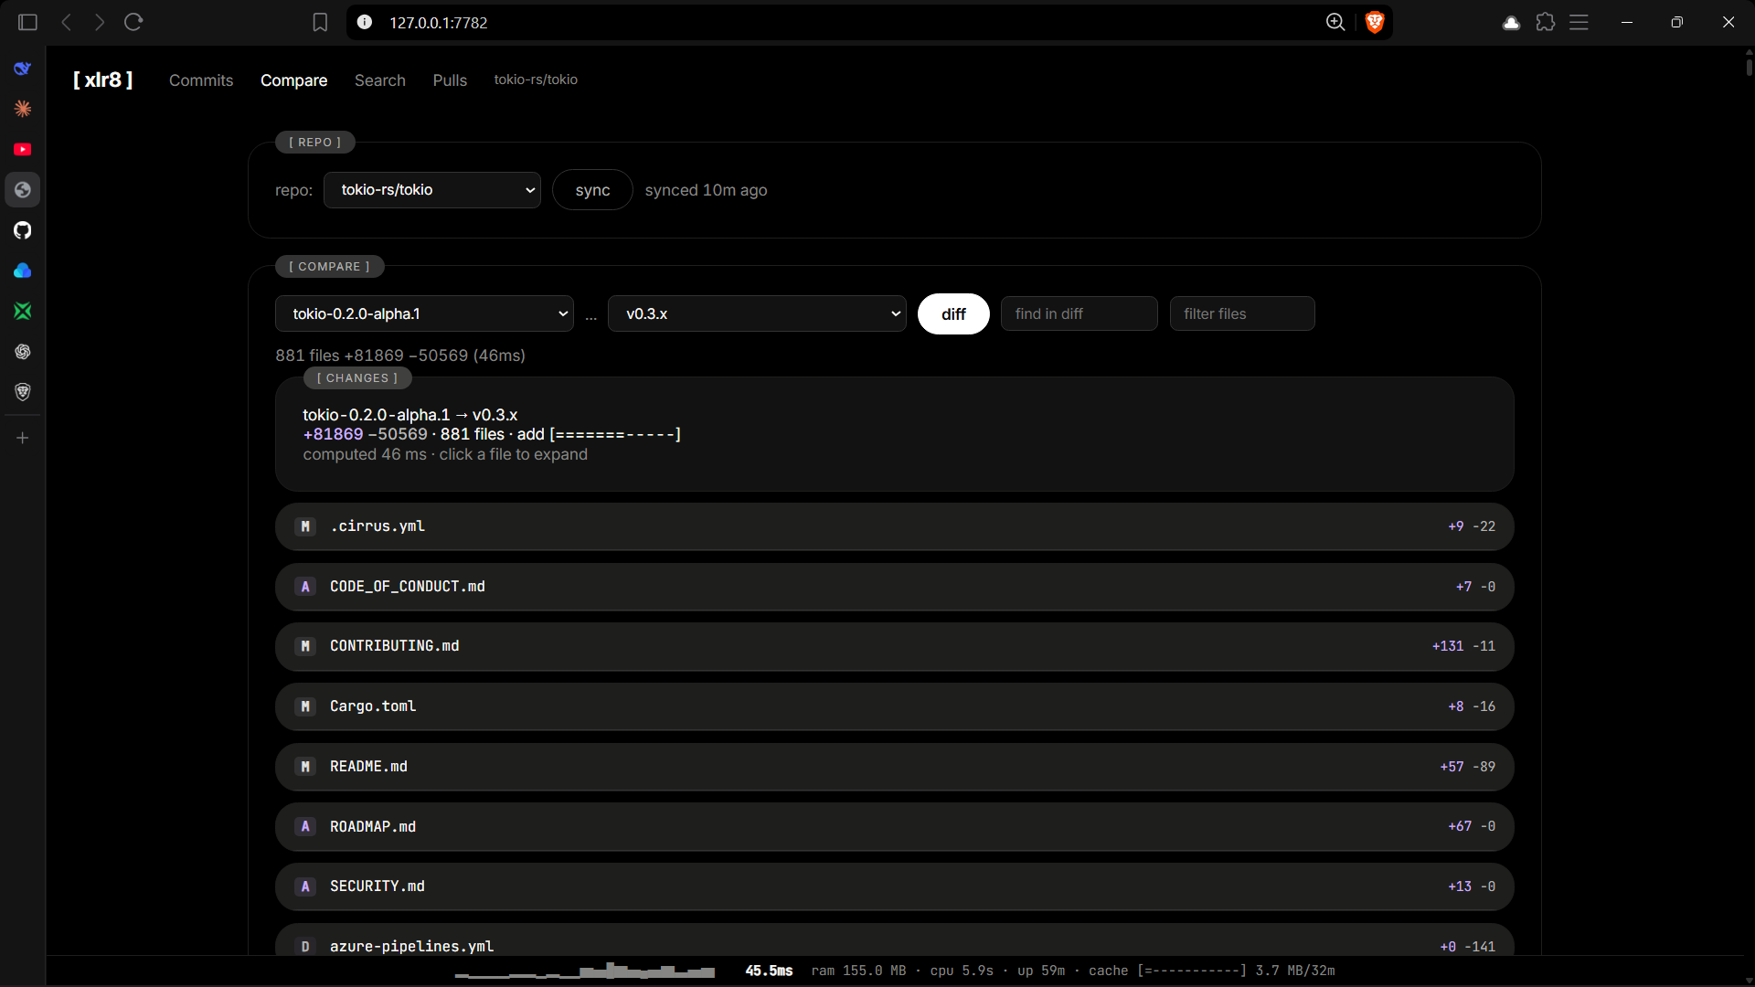Open the repo dropdown showing tokio-rs/tokio
The height and width of the screenshot is (987, 1755).
tap(432, 190)
